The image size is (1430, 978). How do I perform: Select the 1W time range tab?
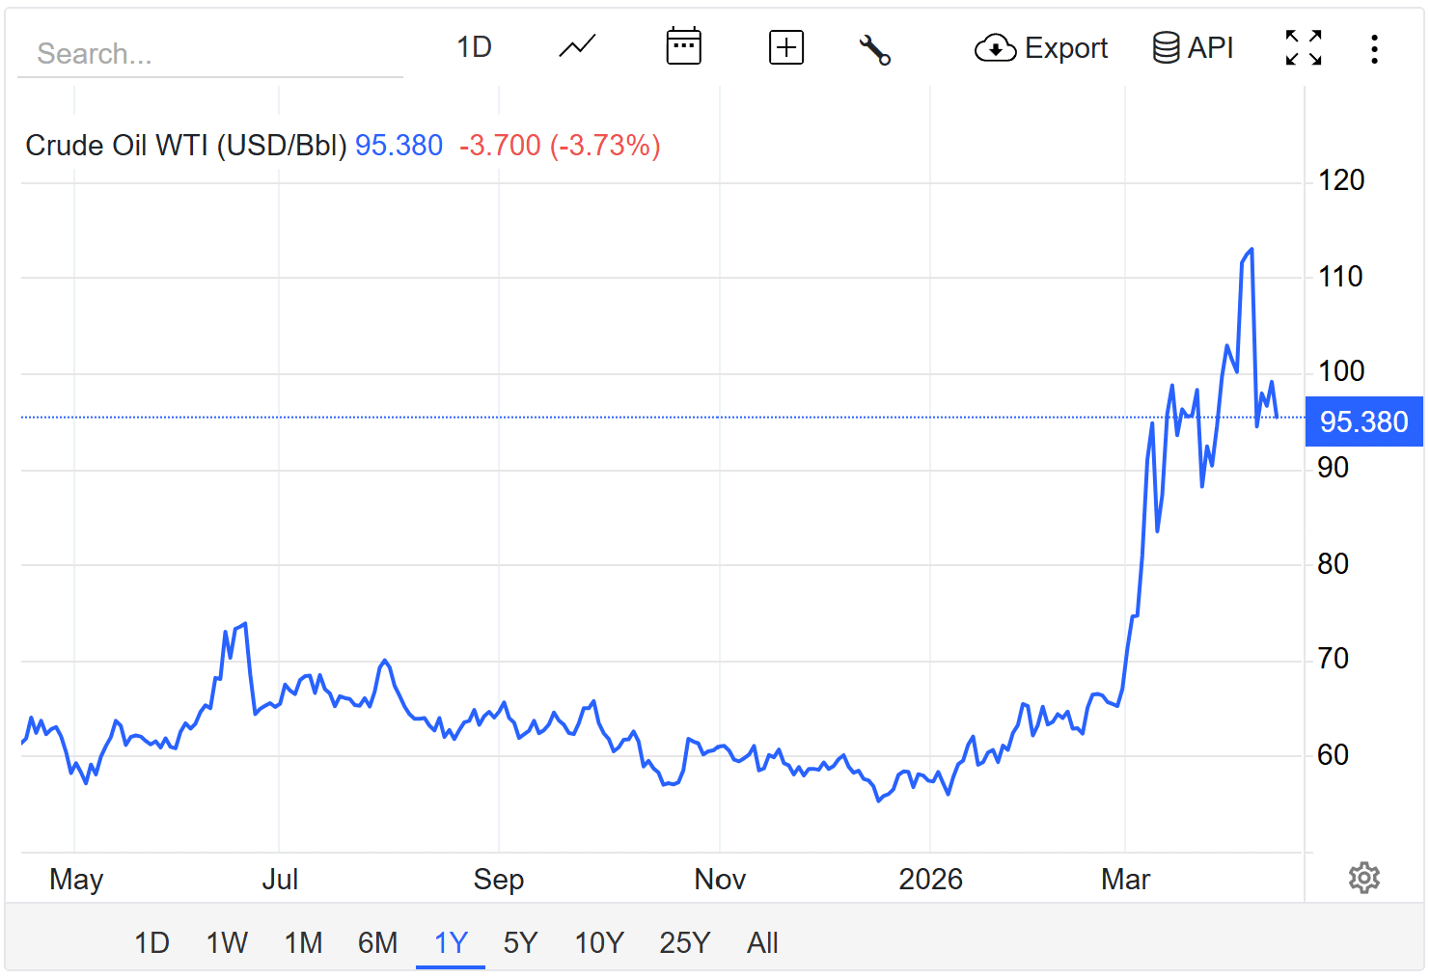pyautogui.click(x=227, y=942)
